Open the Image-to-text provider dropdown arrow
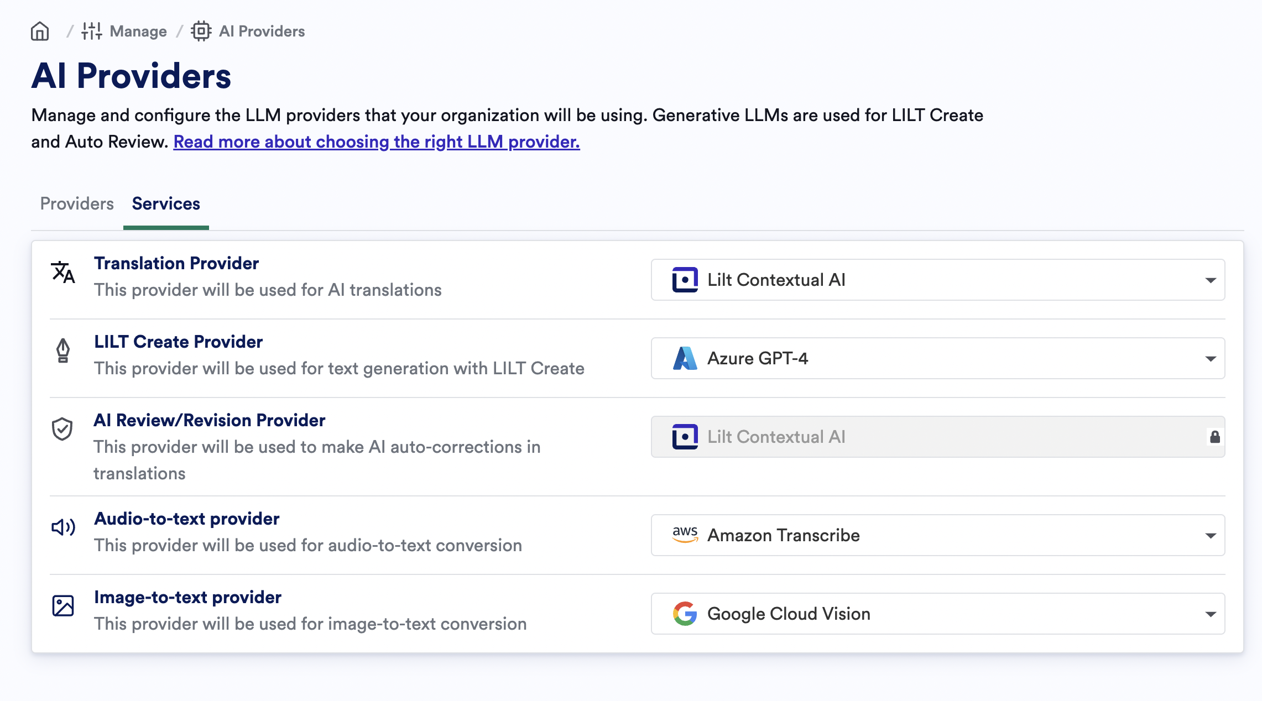 (x=1211, y=614)
